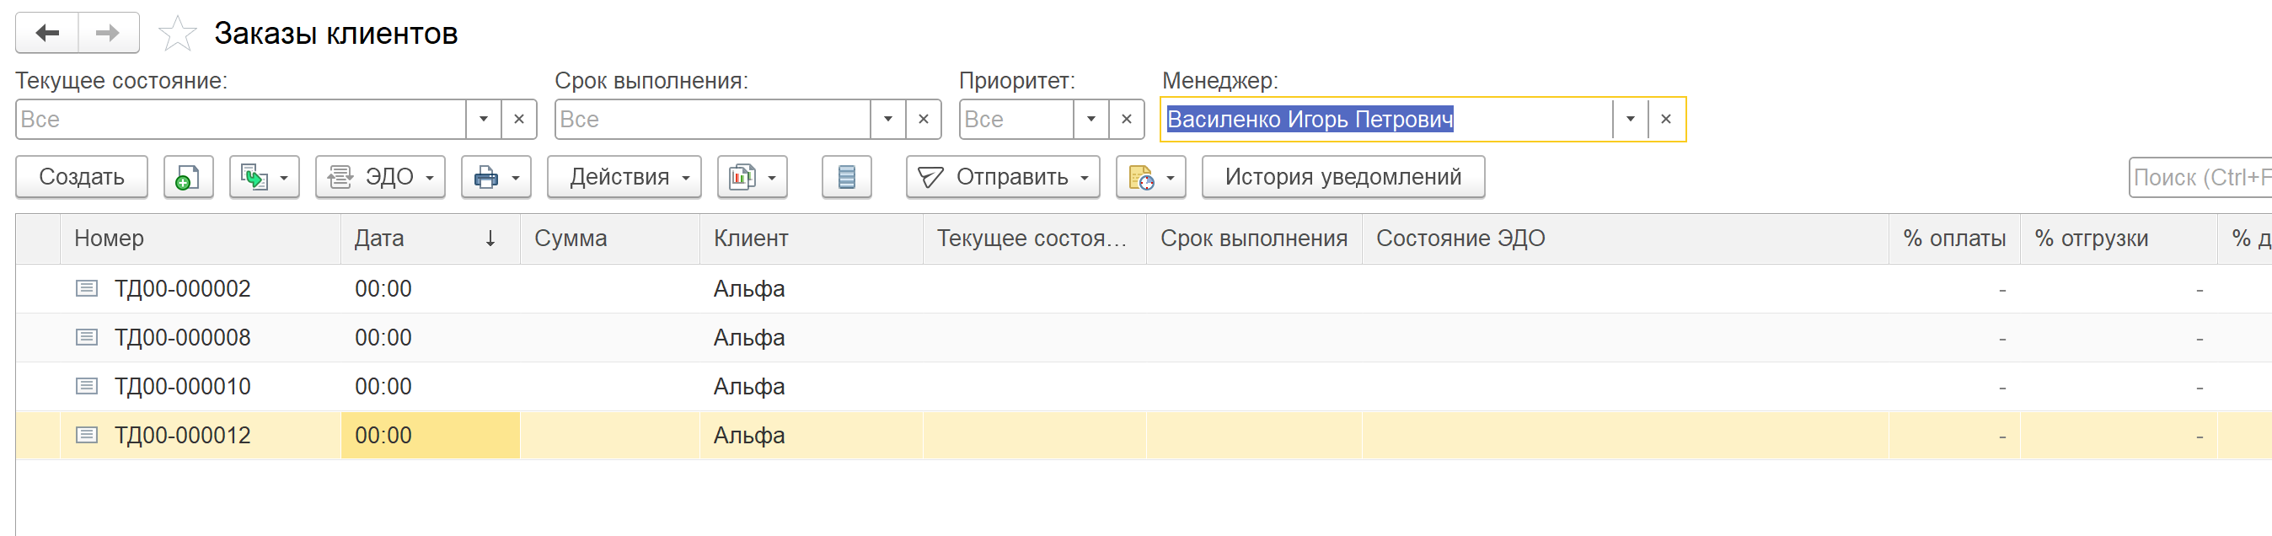The width and height of the screenshot is (2272, 536).
Task: Click Альфа client in ТД00-000010 row
Action: [749, 386]
